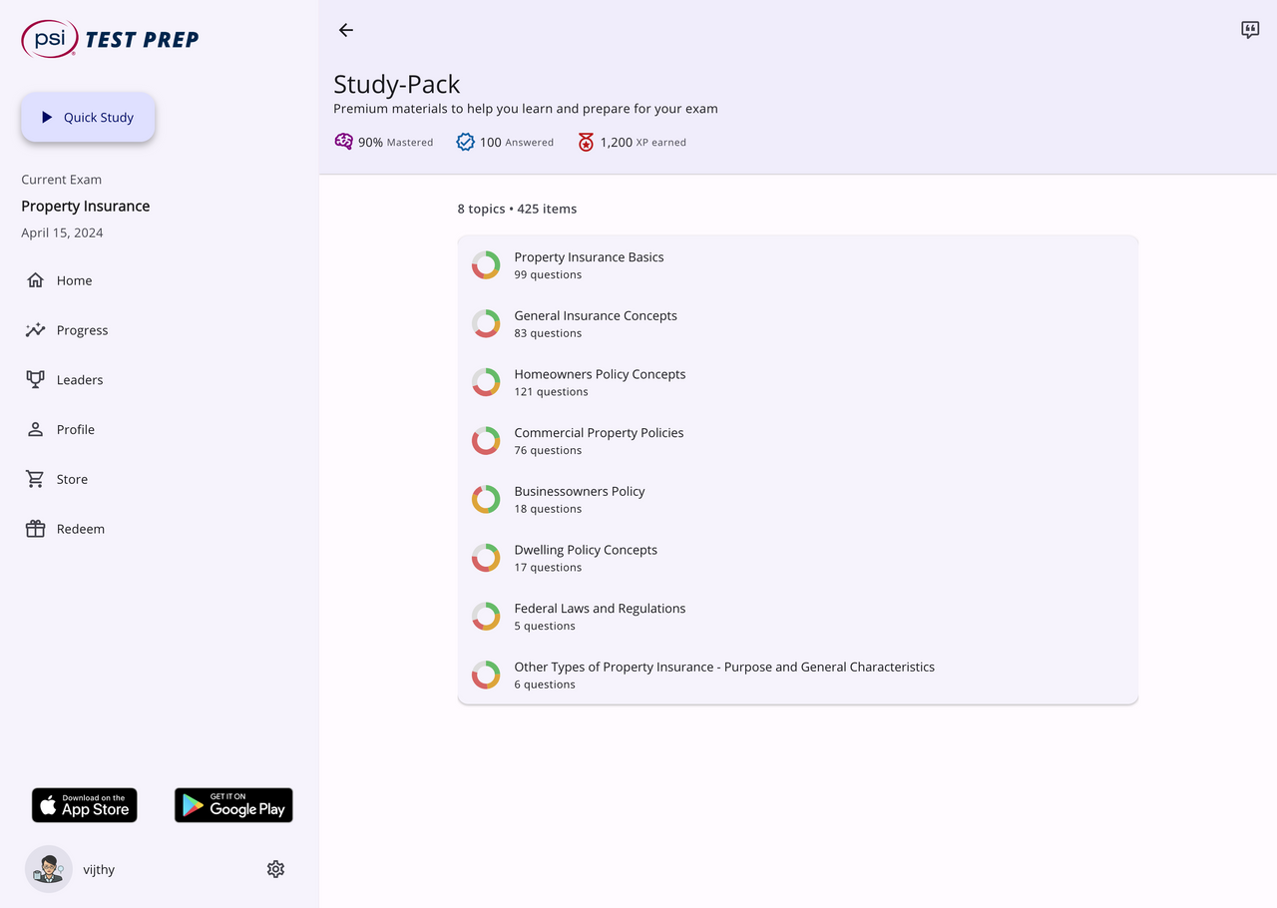The height and width of the screenshot is (908, 1277).
Task: Start Quick Study session
Action: (x=88, y=118)
